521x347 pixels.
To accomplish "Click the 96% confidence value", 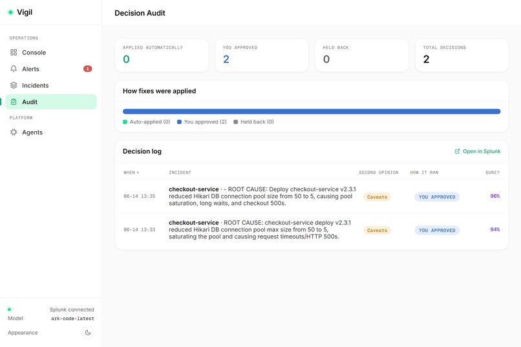I will [494, 196].
